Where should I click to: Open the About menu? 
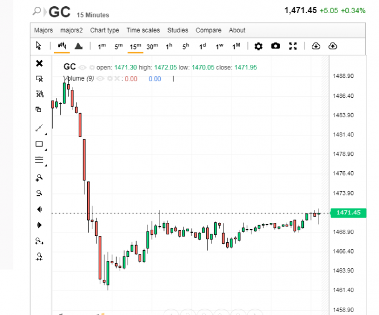point(237,30)
